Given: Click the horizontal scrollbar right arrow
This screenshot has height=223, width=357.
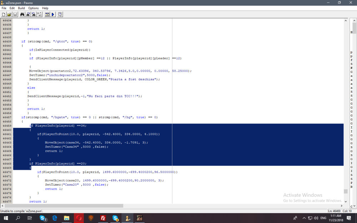Looking at the screenshot, I should coord(342,206).
